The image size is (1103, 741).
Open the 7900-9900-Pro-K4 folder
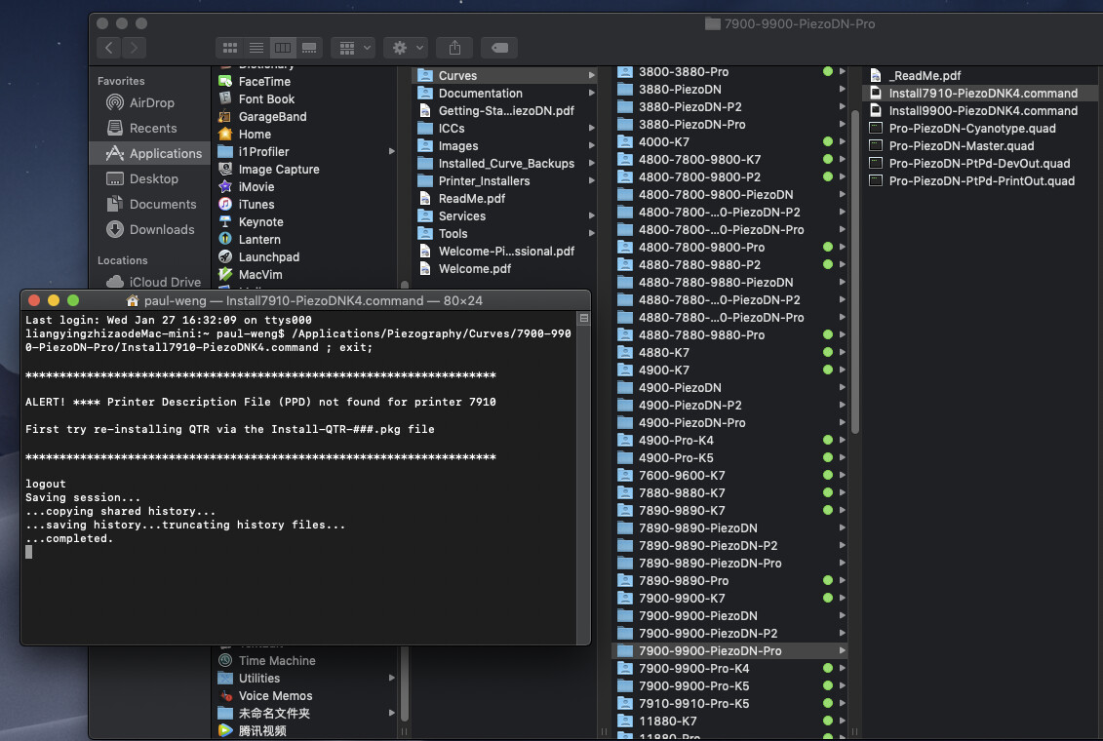point(693,668)
